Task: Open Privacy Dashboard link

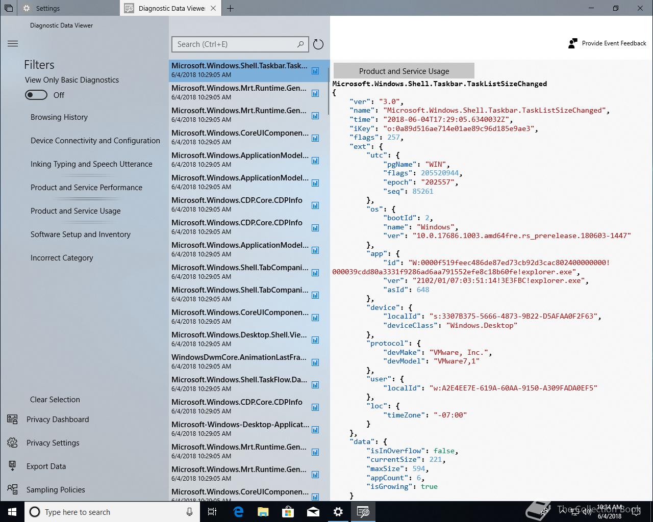Action: pyautogui.click(x=58, y=420)
